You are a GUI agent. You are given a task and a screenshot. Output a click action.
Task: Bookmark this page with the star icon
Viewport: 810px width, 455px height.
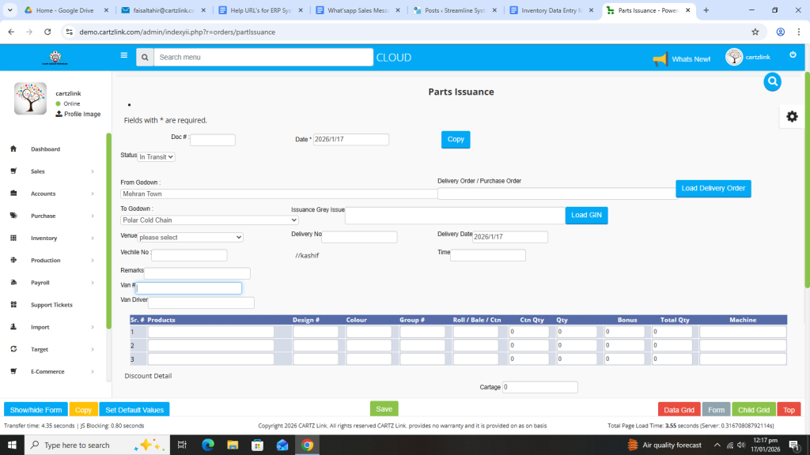coord(755,32)
